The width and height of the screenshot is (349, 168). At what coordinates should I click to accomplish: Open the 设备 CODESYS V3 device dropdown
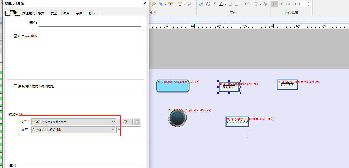(x=73, y=122)
